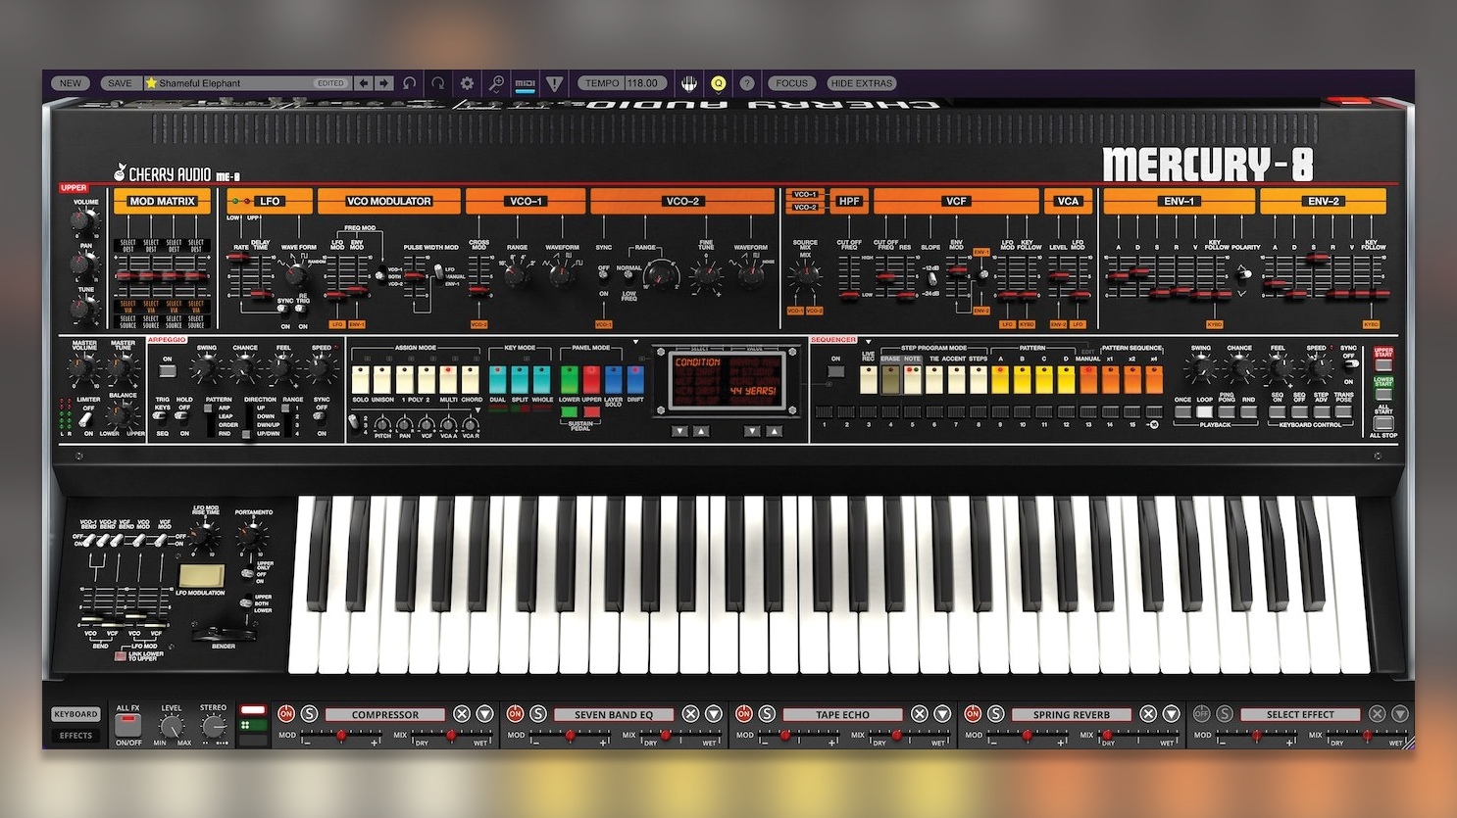Click the keyboard piano icon in toolbar
The image size is (1457, 818).
pos(689,83)
